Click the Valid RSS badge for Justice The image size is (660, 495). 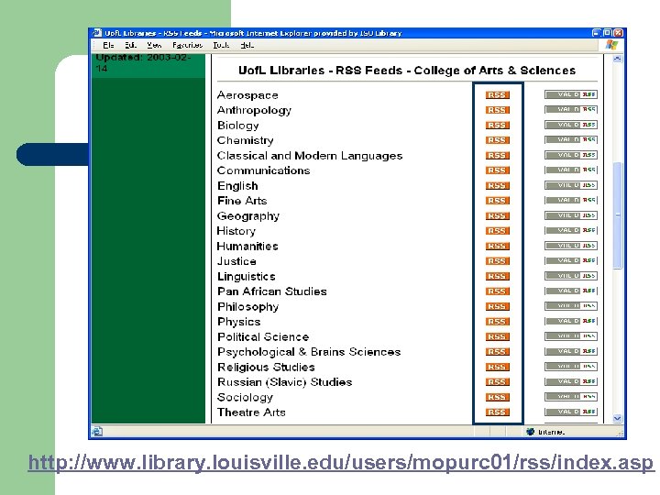(x=571, y=261)
